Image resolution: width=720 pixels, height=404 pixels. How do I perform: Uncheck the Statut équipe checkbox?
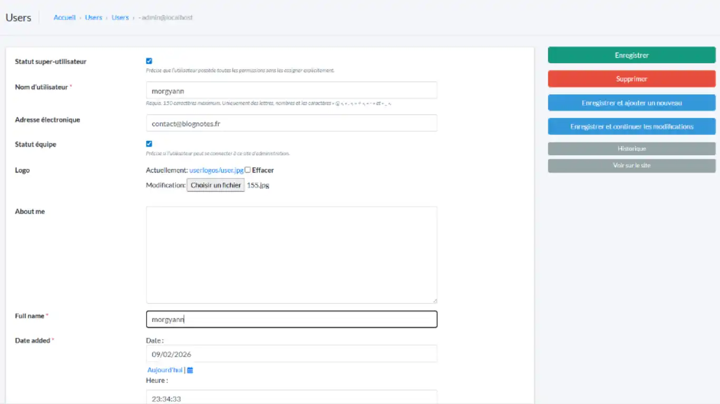pos(149,144)
